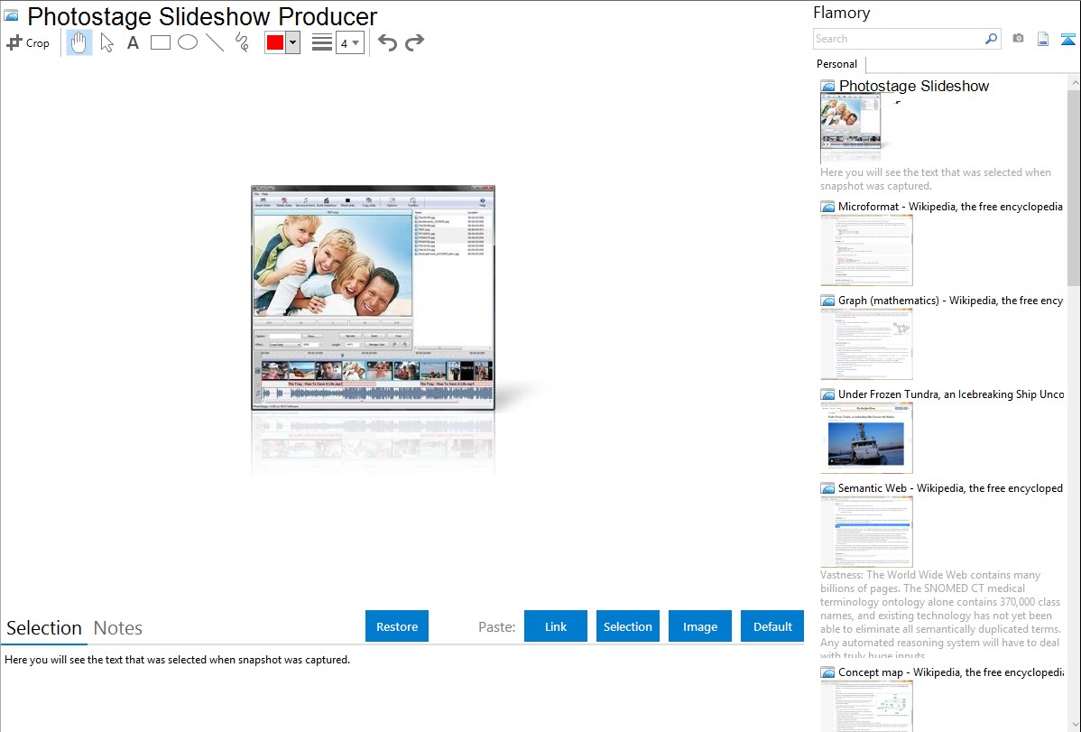Click 'Microformat - Wikipedia' entry title
The image size is (1081, 732).
click(950, 207)
